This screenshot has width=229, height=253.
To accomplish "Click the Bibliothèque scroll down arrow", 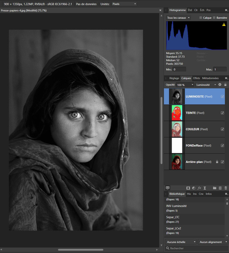I will tap(227, 236).
